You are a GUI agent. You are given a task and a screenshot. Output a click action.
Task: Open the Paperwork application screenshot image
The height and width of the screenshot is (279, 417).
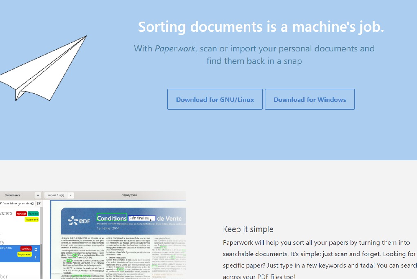[93, 235]
